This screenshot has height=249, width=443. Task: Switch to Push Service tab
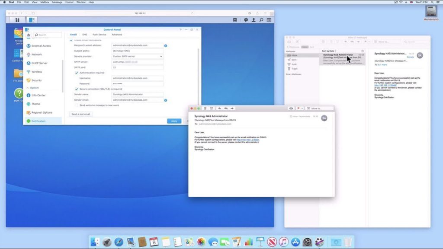pos(100,35)
